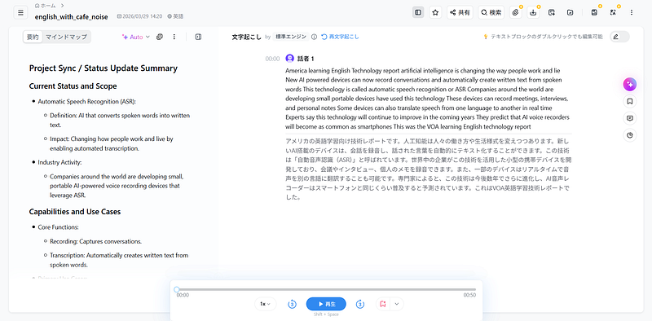
Task: Click the English transcript text block
Action: (427, 99)
